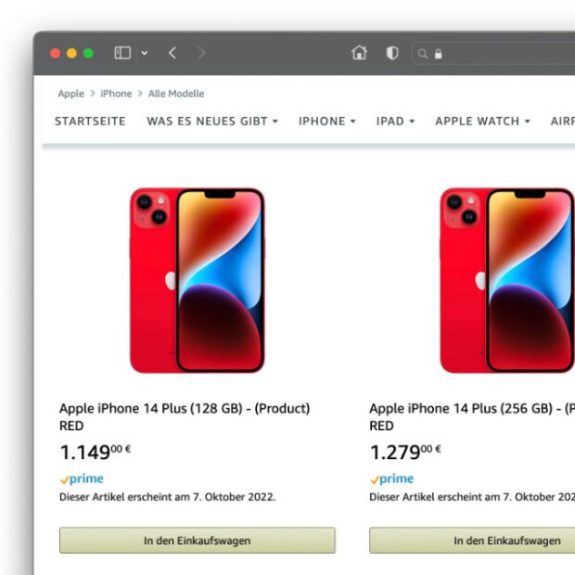Expand the iPad navigation dropdown
Screen dimensions: 575x575
click(395, 121)
